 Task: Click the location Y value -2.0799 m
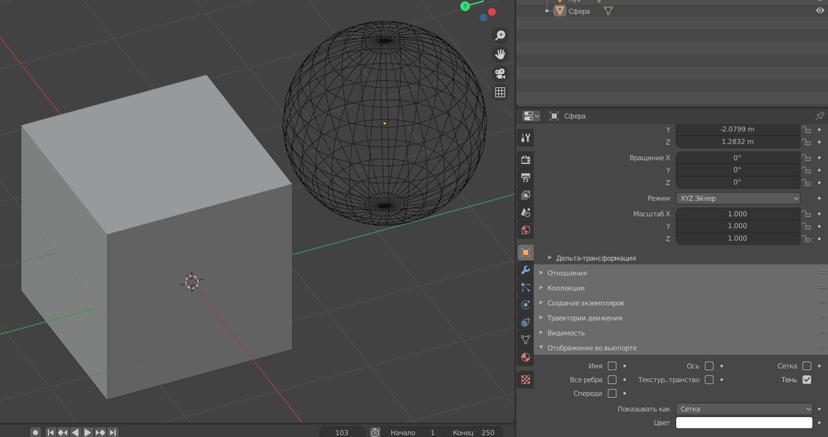(738, 129)
